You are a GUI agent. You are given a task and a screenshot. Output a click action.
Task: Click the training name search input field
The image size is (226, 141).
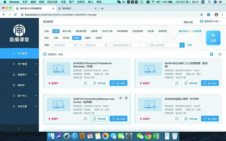pos(163,45)
